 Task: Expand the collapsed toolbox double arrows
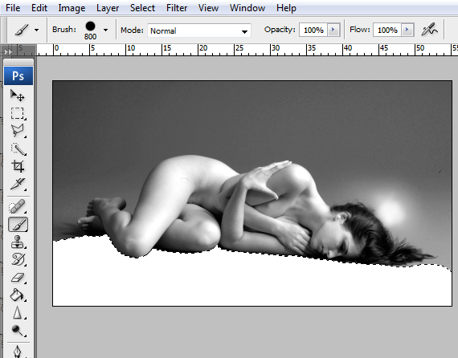(8, 52)
